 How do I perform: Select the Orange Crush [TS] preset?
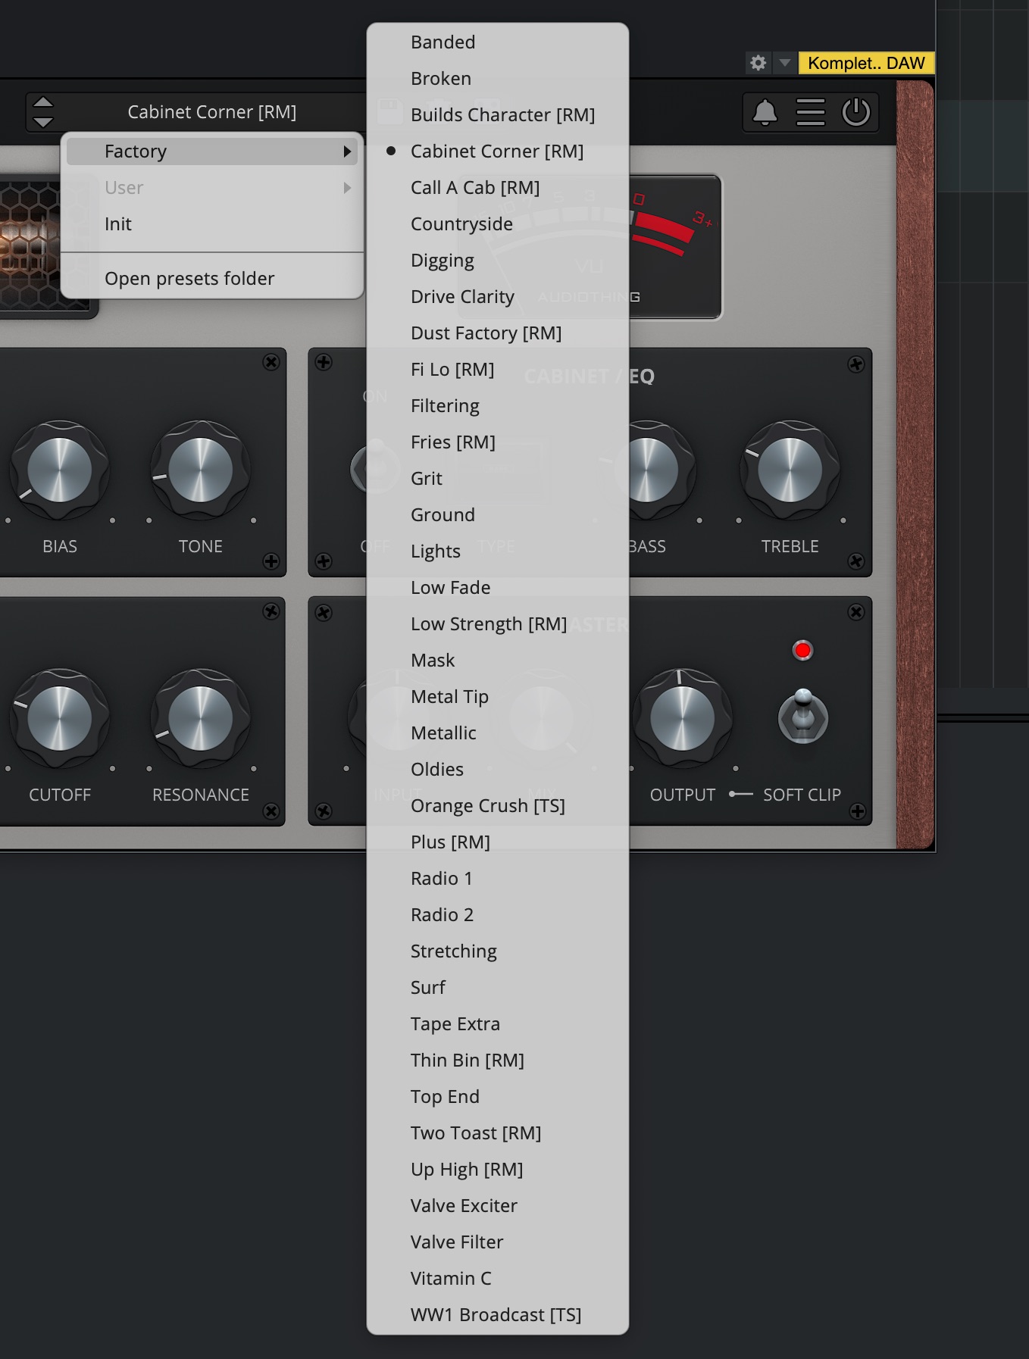point(487,806)
